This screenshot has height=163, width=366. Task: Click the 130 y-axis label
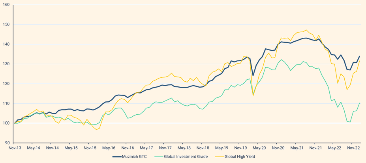pos(6,64)
